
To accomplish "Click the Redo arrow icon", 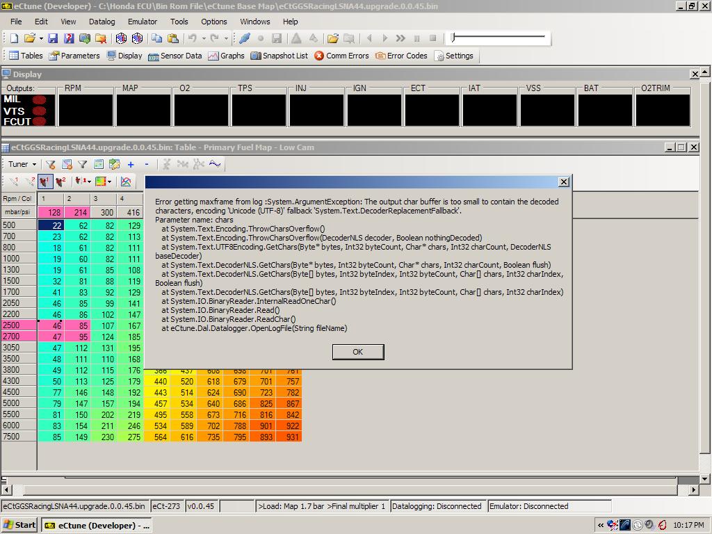I will 215,39.
